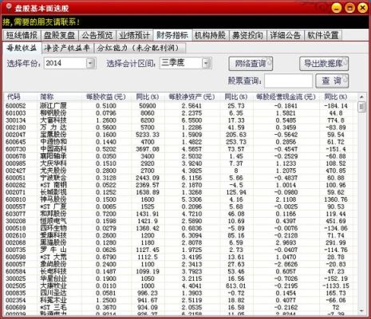The image size is (371, 319).
Task: Select the row for 300208 恒顺电气
Action: coord(180,221)
